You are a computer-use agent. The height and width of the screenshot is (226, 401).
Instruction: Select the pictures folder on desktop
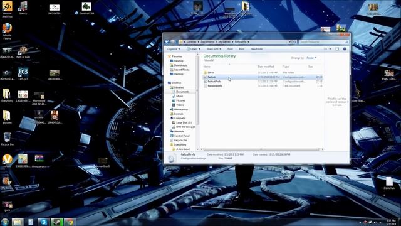tap(7, 117)
